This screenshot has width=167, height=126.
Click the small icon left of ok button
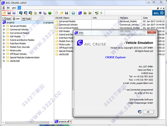pos(140,112)
